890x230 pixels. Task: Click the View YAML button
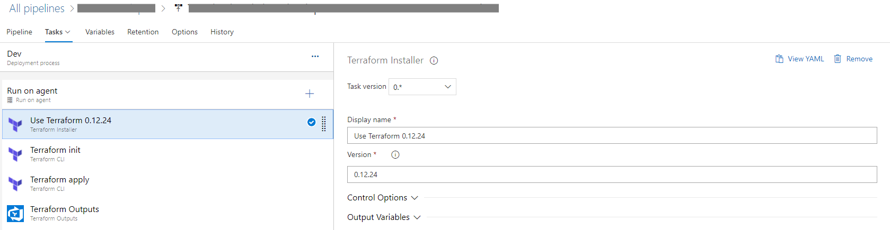pyautogui.click(x=799, y=59)
